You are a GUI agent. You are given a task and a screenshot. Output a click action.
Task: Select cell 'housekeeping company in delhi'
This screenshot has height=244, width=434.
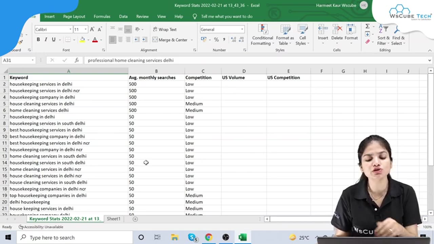[x=68, y=97]
